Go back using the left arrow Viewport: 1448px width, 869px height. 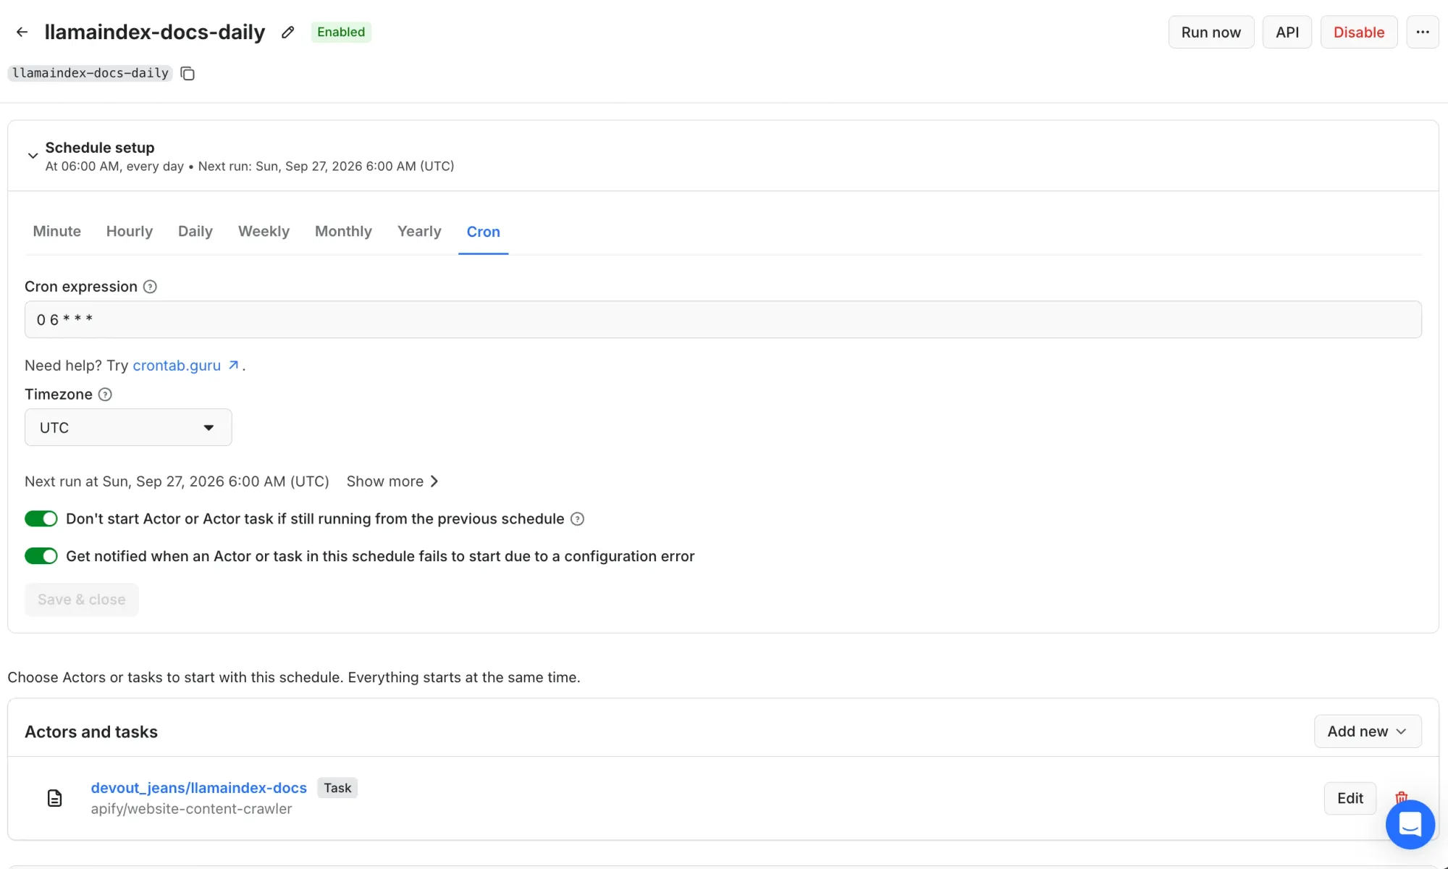22,32
